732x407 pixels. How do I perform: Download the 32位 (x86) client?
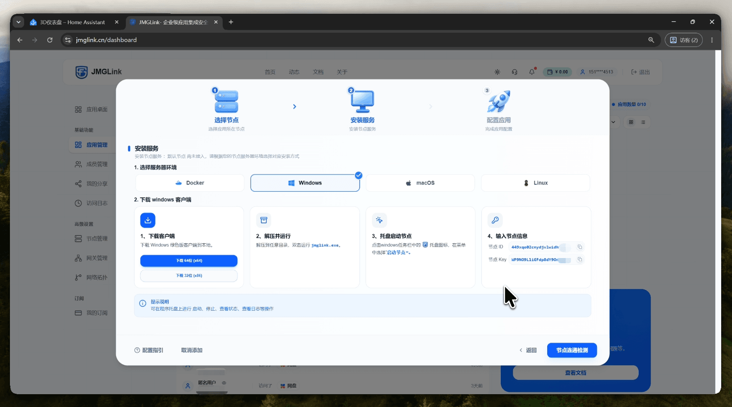pyautogui.click(x=189, y=276)
